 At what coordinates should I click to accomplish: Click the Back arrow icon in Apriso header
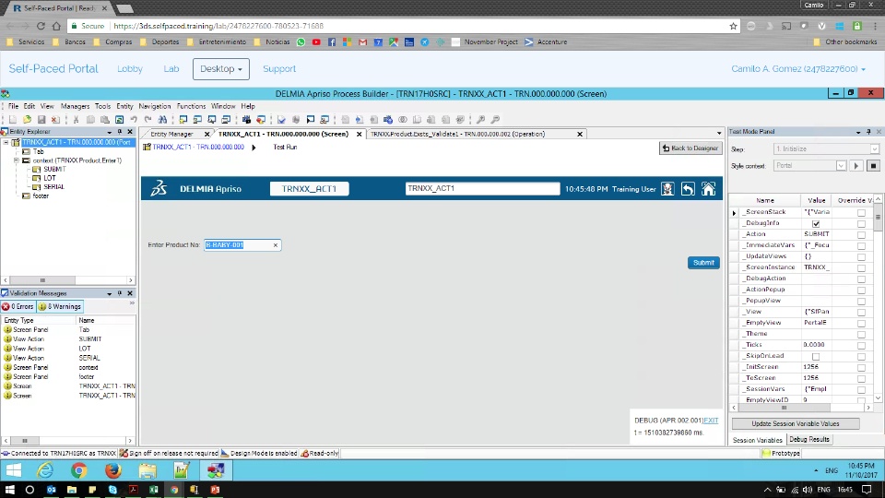688,188
